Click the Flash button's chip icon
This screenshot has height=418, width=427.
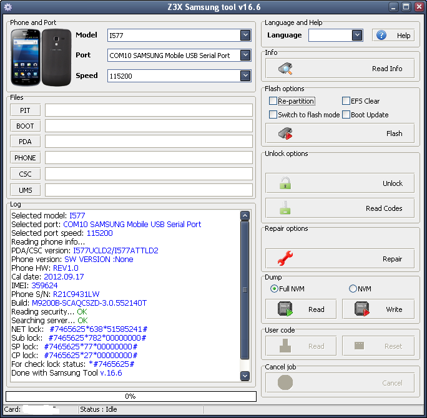(285, 134)
